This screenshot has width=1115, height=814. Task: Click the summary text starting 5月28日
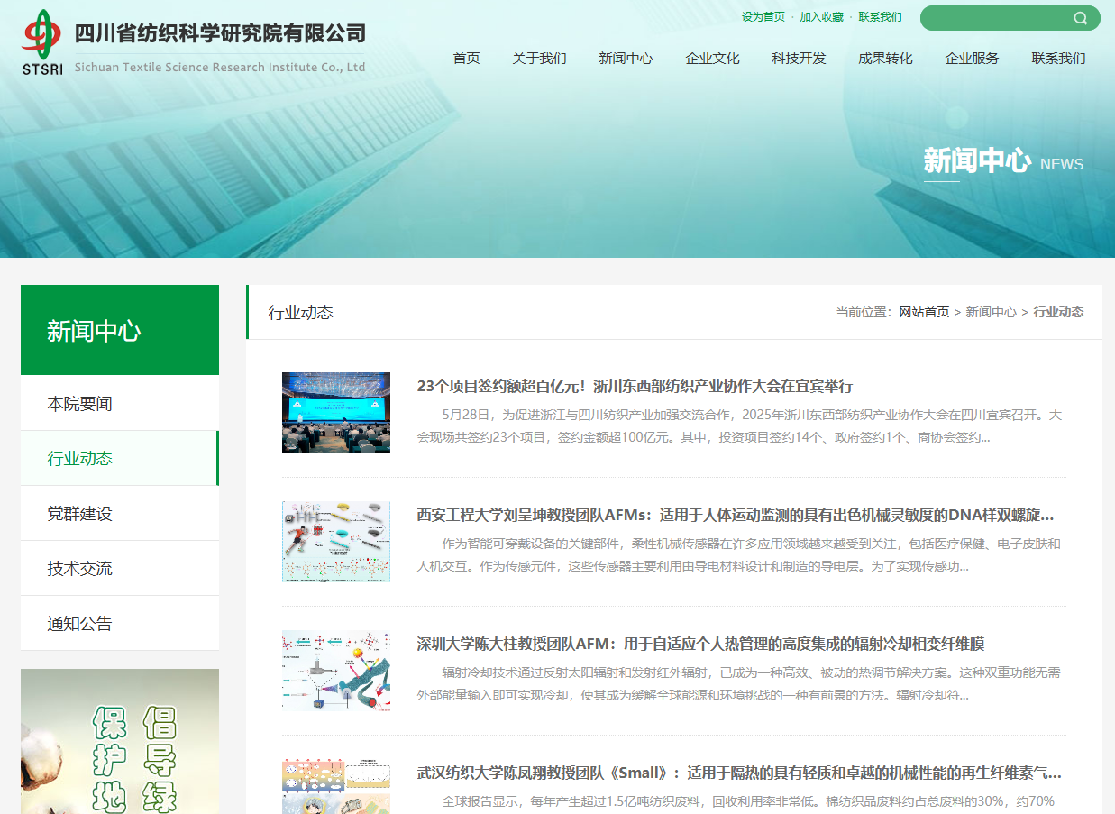(739, 426)
